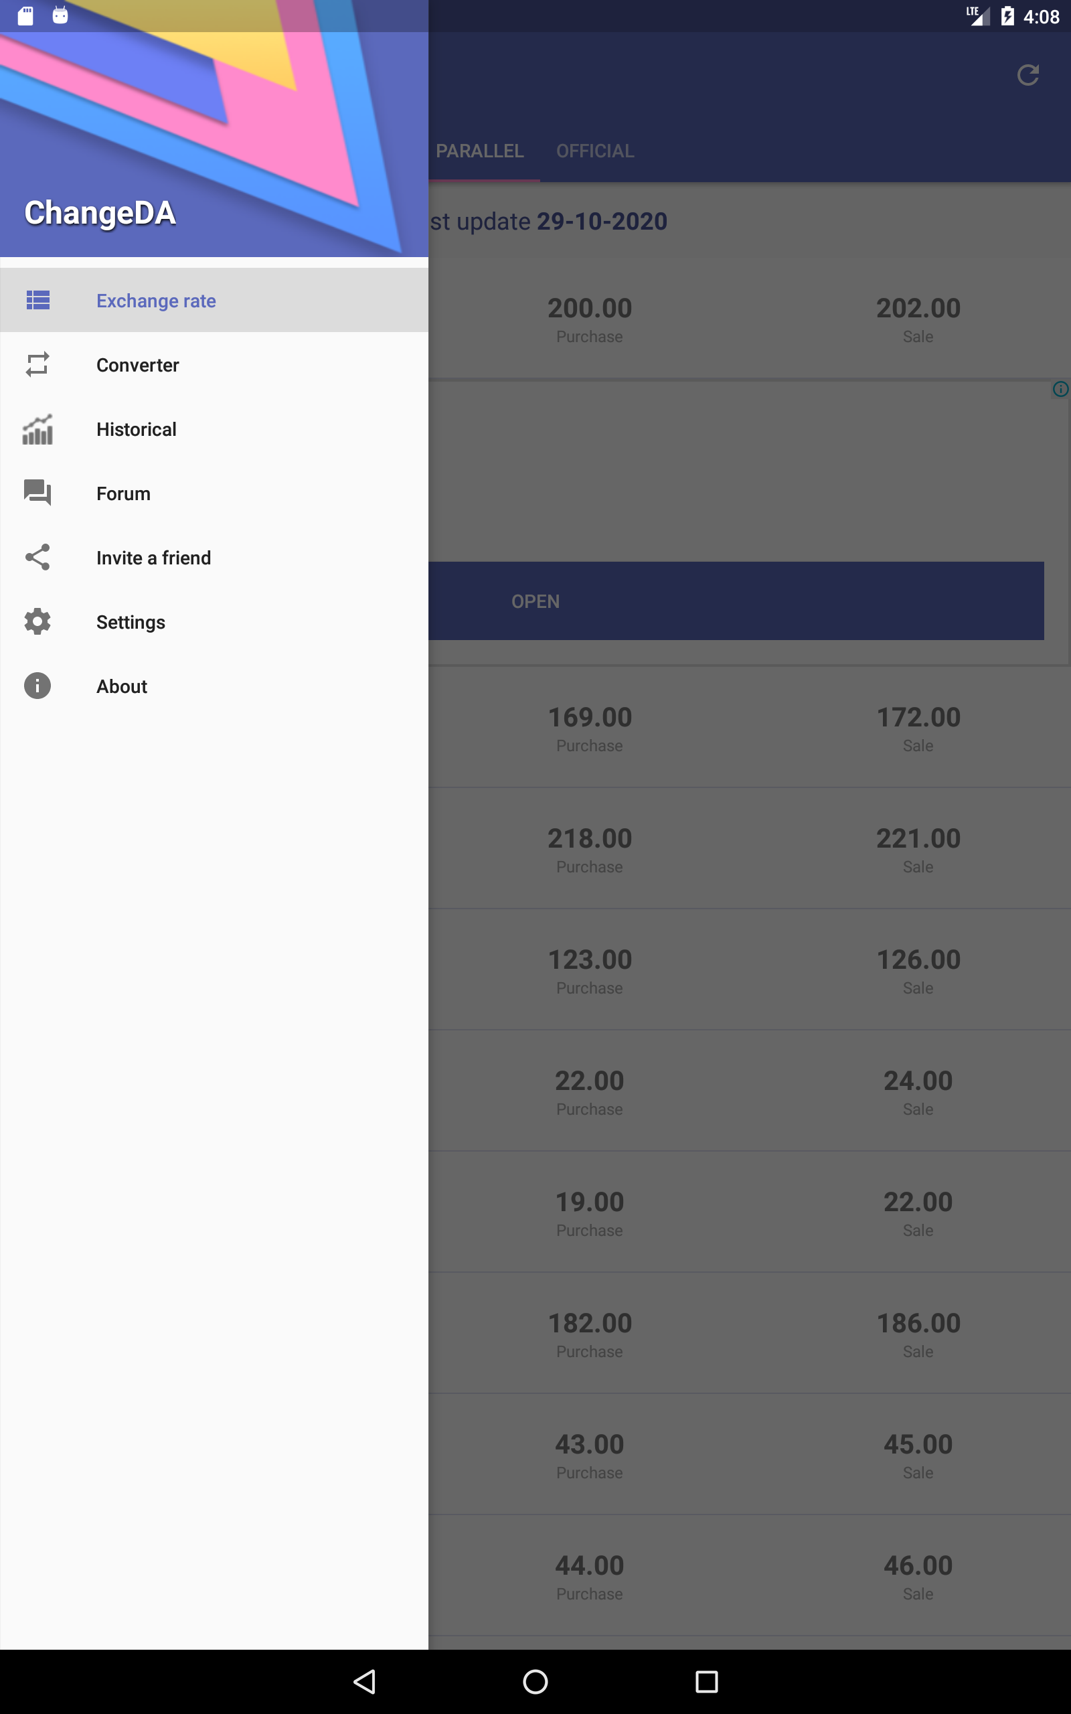The height and width of the screenshot is (1714, 1071).
Task: Click the Historical chart icon
Action: pos(37,429)
